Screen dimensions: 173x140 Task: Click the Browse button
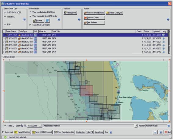[x=39, y=20]
